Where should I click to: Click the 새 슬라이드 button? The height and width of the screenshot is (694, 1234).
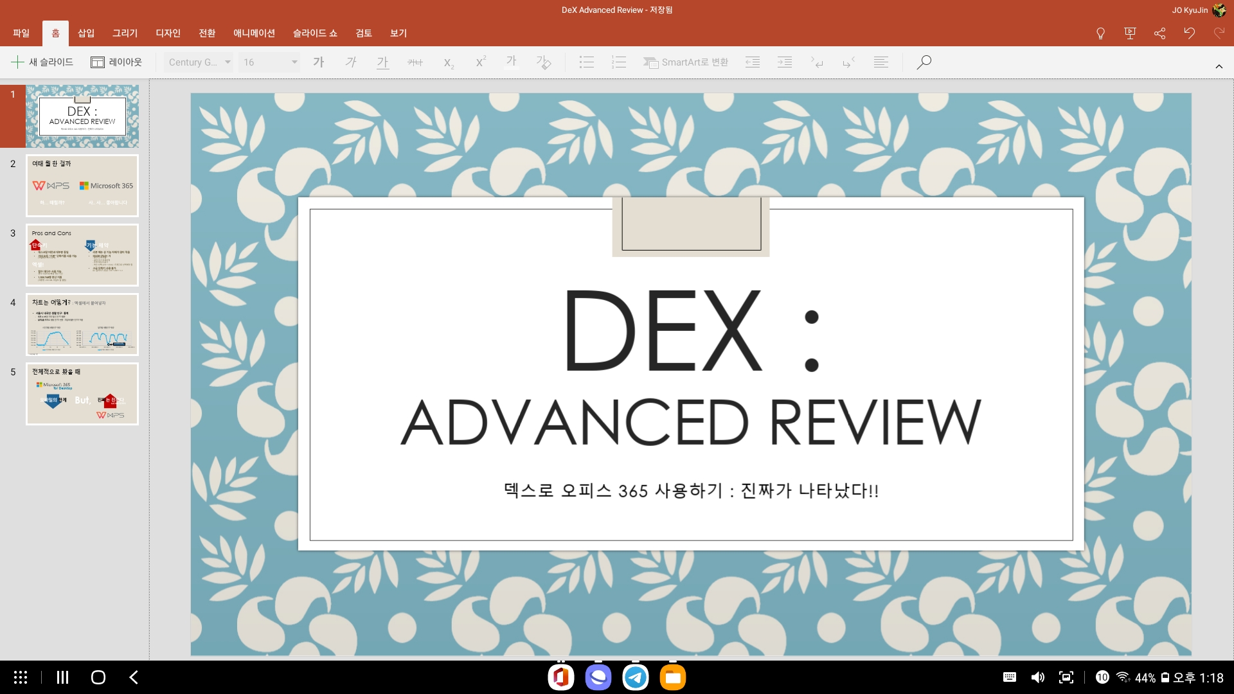pyautogui.click(x=42, y=62)
